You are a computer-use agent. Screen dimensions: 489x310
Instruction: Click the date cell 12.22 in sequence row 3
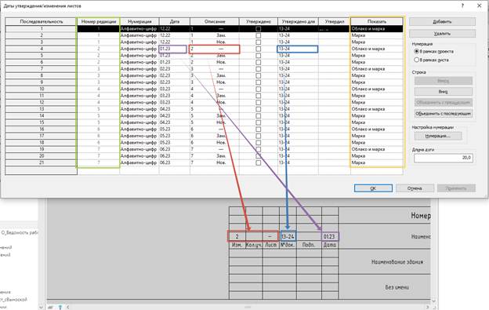[x=175, y=42]
